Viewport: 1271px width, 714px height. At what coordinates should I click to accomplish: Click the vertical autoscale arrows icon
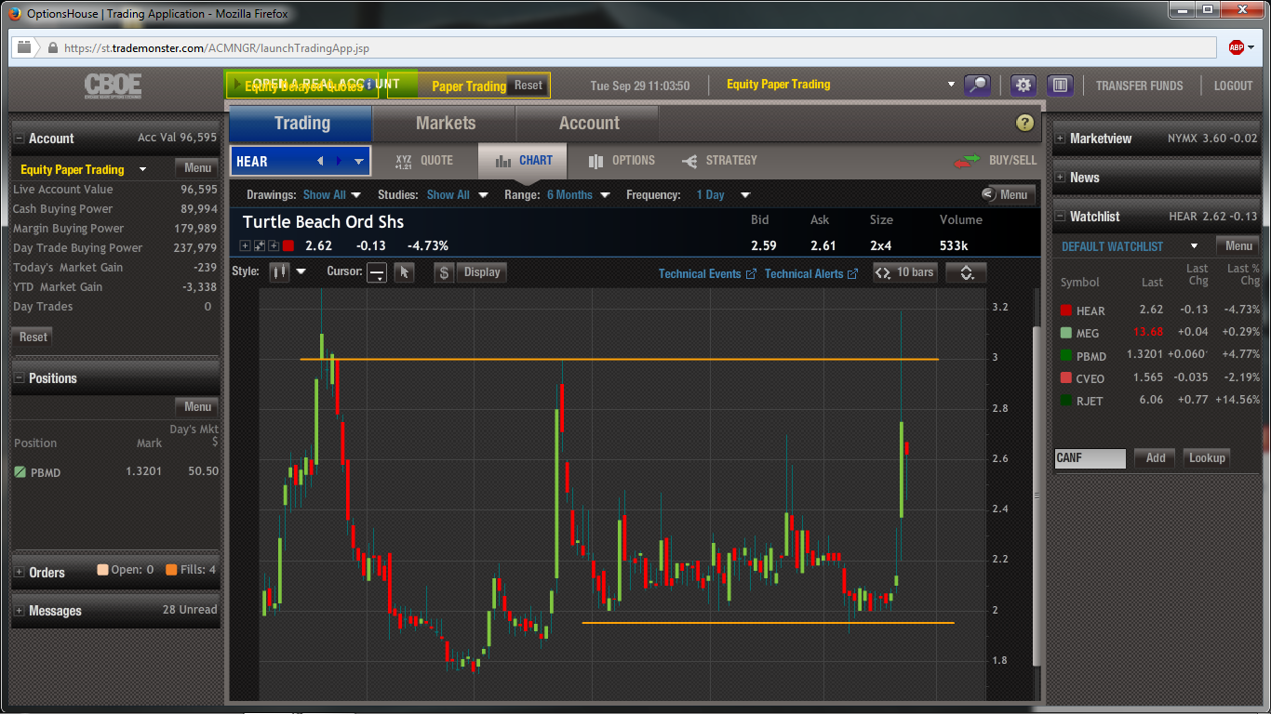(966, 272)
